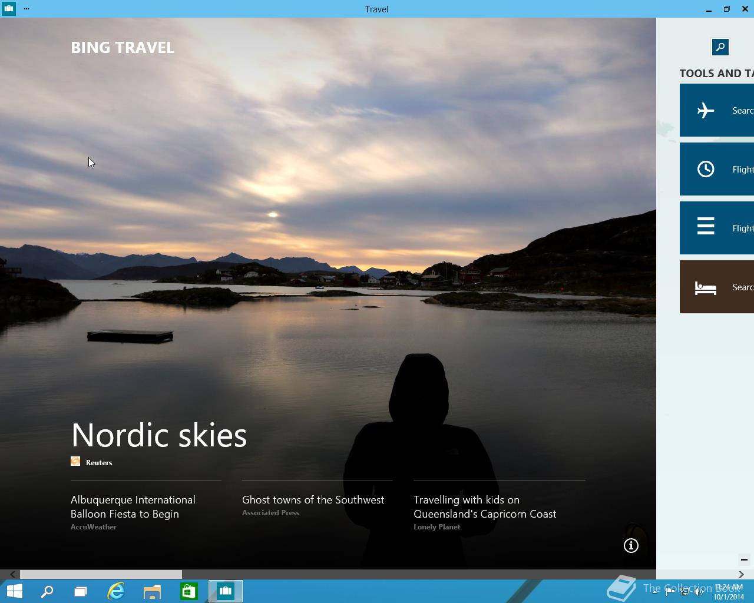This screenshot has height=603, width=754.
Task: Open the Nordic skies headline story
Action: 159,435
